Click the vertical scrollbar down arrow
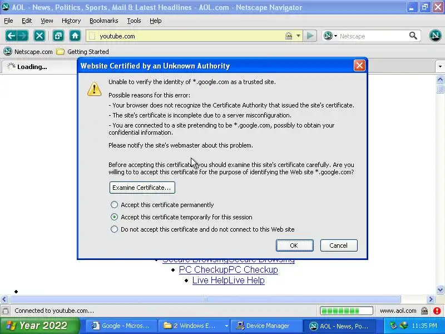 pyautogui.click(x=440, y=289)
